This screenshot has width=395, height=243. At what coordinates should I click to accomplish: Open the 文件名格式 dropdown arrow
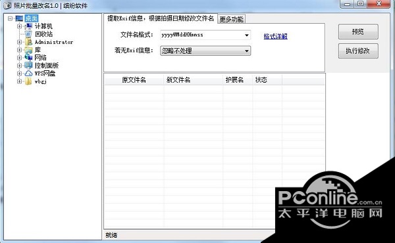[247, 35]
